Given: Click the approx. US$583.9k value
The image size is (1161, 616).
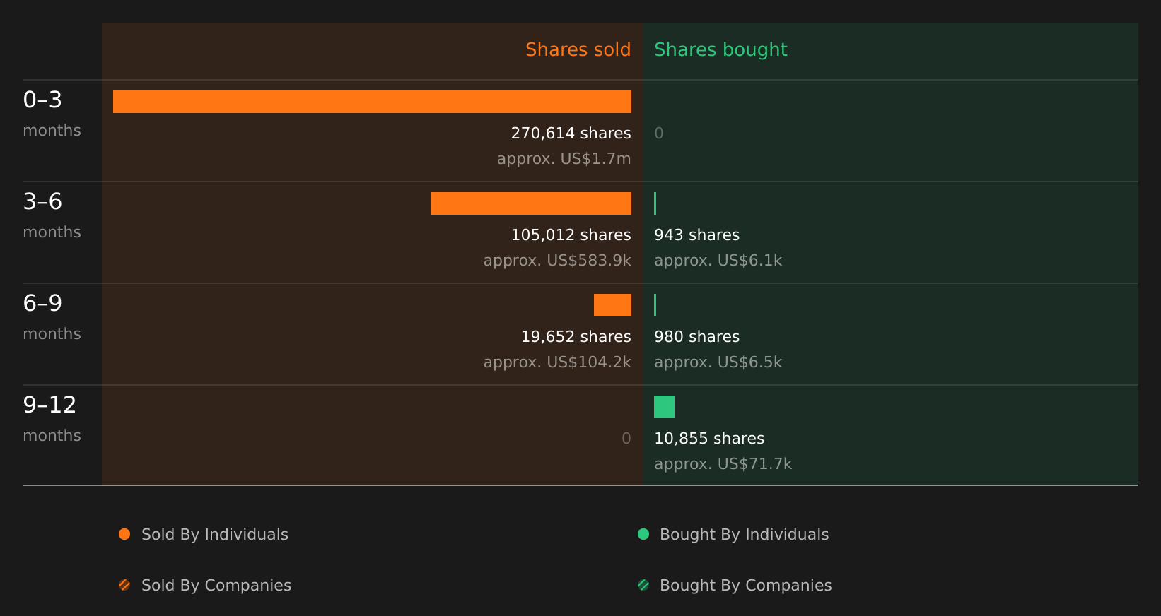Looking at the screenshot, I should click(557, 261).
